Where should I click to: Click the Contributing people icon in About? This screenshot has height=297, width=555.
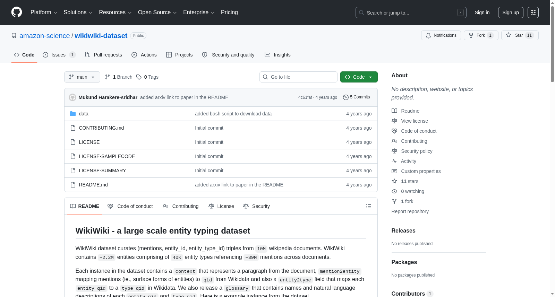394,141
